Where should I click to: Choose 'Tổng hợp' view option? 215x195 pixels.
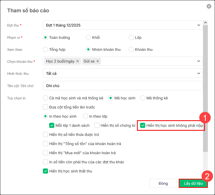coord(45,49)
